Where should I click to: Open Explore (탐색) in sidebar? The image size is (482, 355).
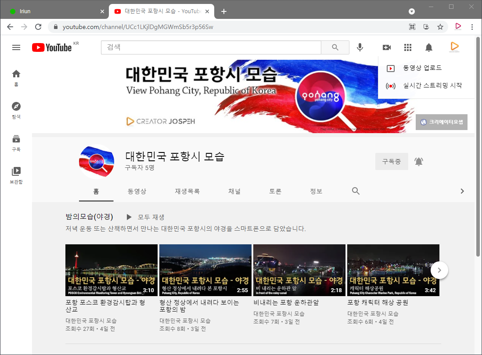click(16, 110)
